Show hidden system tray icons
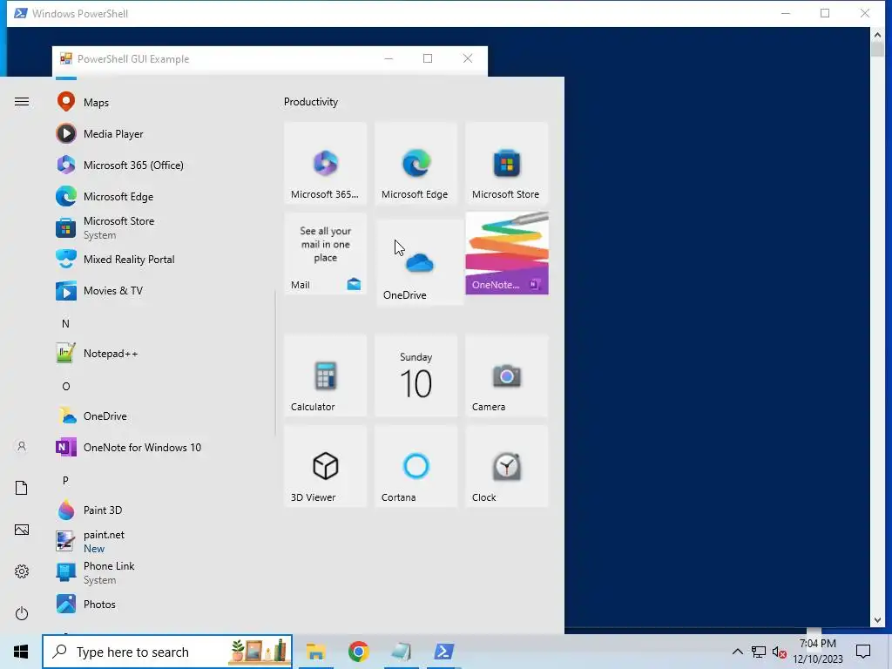Screen dimensions: 892x669 [737, 652]
